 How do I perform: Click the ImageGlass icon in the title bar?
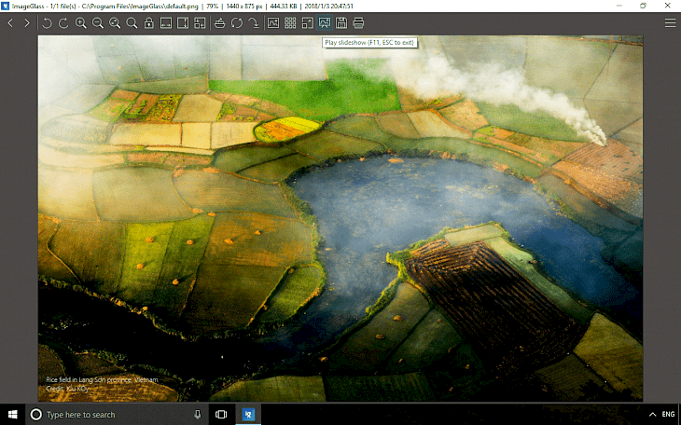click(x=6, y=7)
